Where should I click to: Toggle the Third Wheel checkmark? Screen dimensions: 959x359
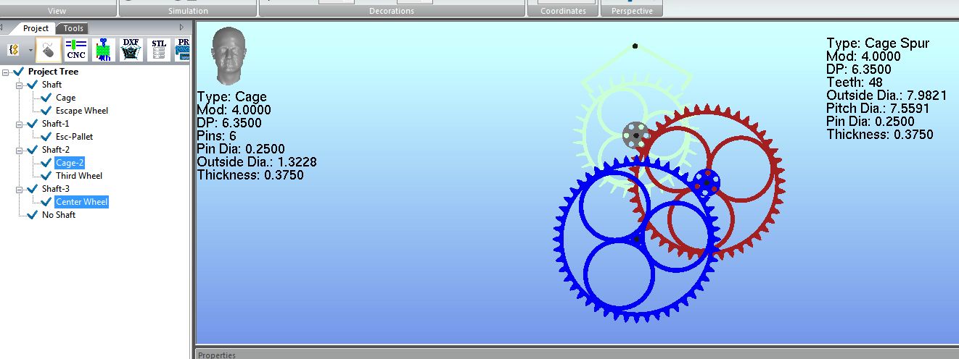pyautogui.click(x=46, y=176)
